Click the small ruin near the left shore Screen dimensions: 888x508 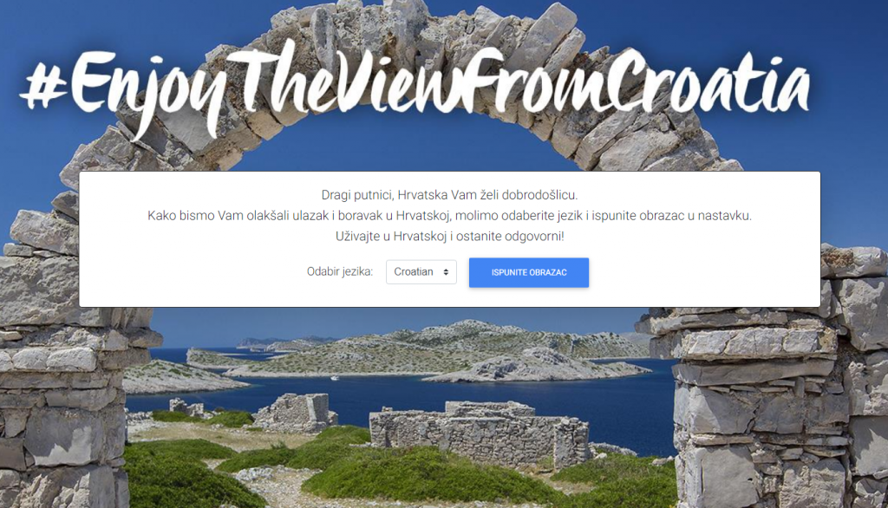pos(186,407)
